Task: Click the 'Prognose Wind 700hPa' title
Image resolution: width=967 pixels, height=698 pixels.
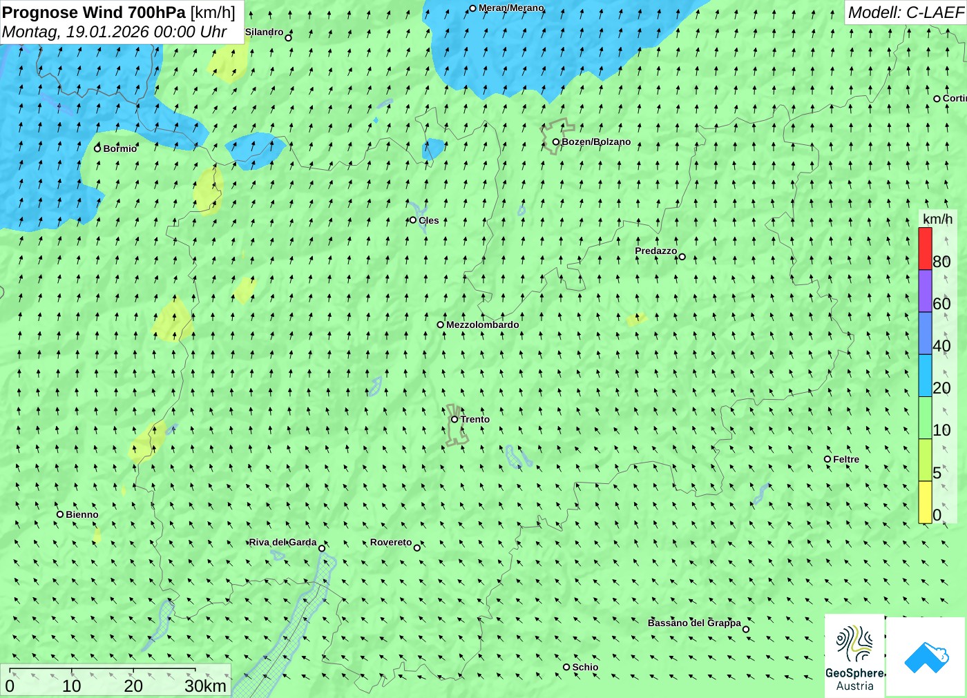Action: 94,12
